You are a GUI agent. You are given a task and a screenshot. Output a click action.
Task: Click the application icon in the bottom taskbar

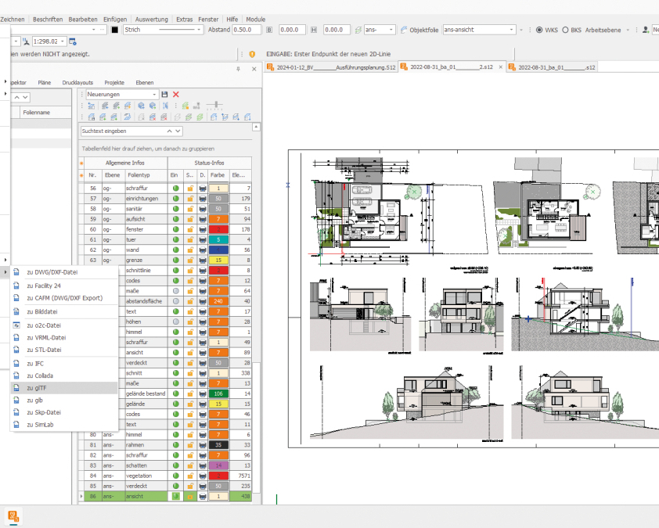[x=13, y=515]
